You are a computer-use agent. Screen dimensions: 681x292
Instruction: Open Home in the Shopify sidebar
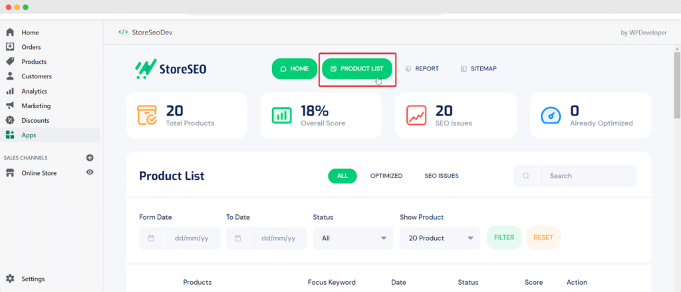[30, 33]
